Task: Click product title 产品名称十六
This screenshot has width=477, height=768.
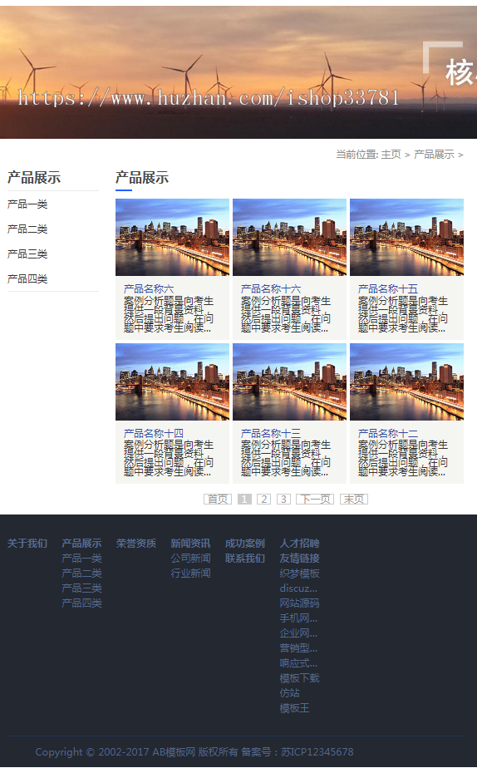Action: (x=271, y=289)
